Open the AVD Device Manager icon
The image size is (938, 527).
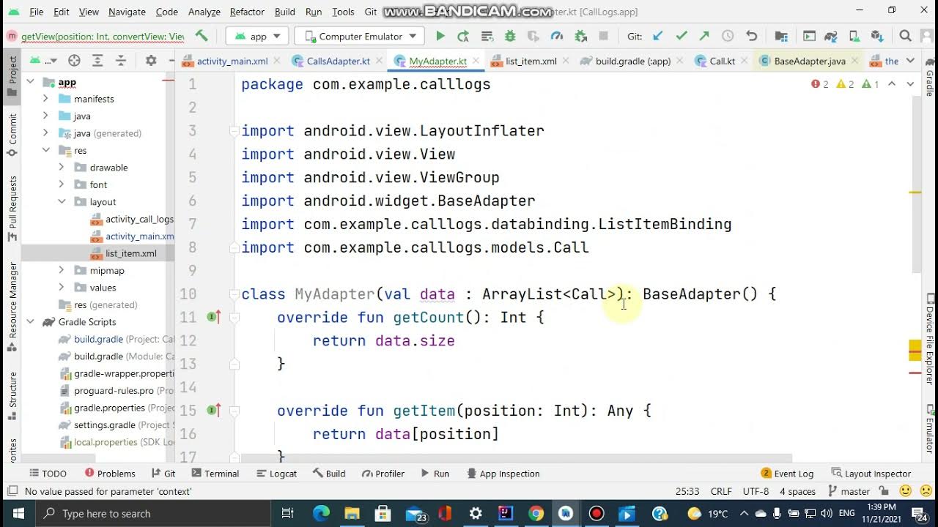[854, 36]
